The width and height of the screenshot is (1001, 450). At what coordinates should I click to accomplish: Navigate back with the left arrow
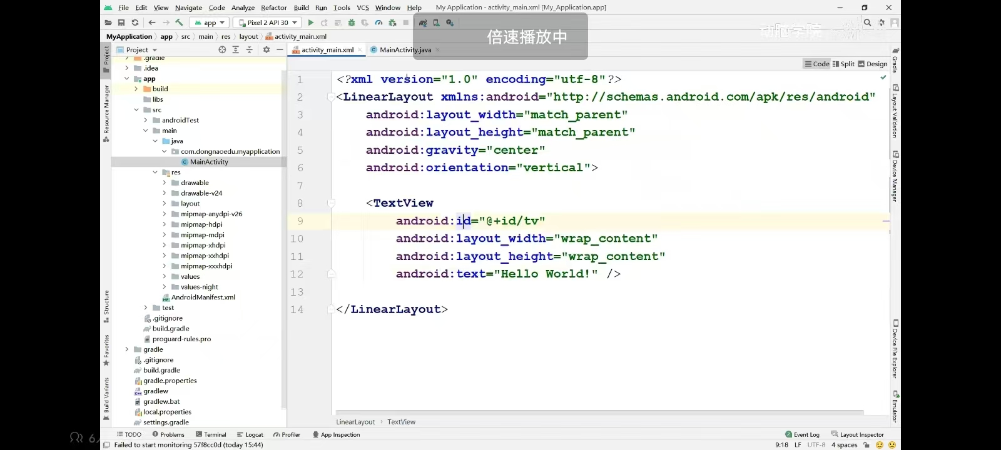152,22
